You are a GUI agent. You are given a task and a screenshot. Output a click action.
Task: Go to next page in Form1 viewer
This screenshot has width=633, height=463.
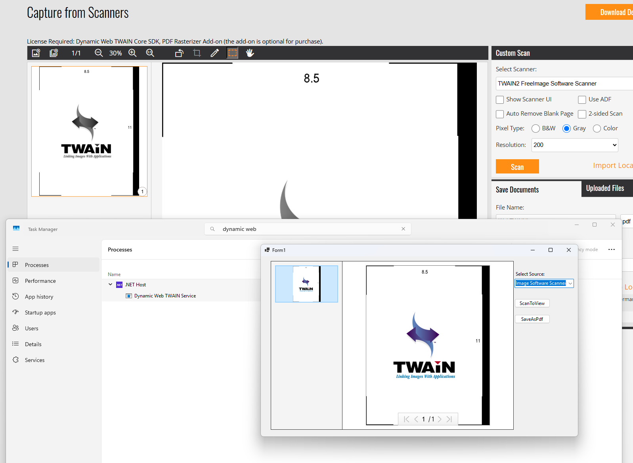pyautogui.click(x=440, y=419)
